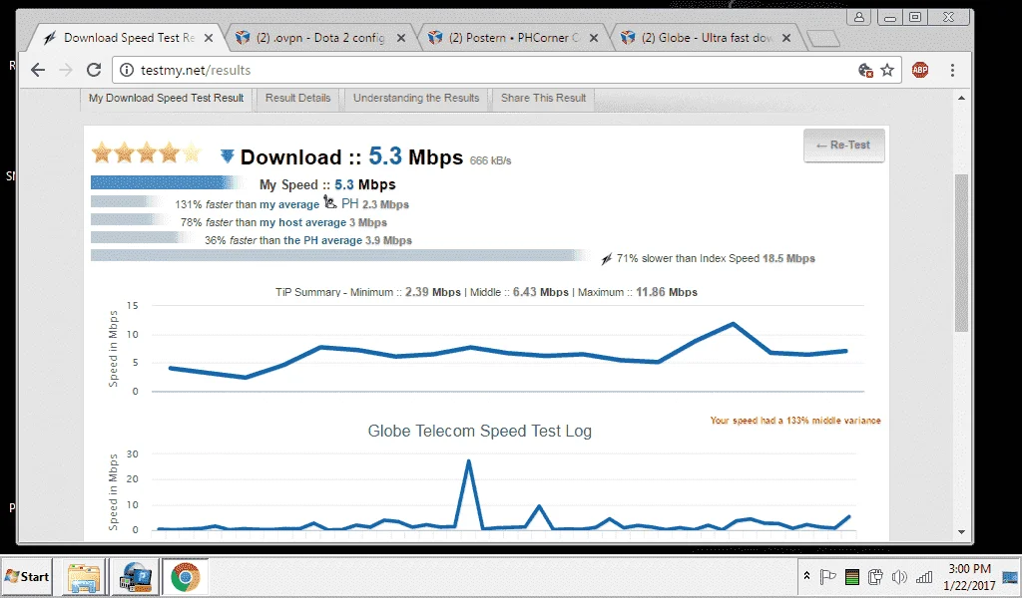Close the Download Speed Test tab
The height and width of the screenshot is (598, 1022).
[x=209, y=39]
